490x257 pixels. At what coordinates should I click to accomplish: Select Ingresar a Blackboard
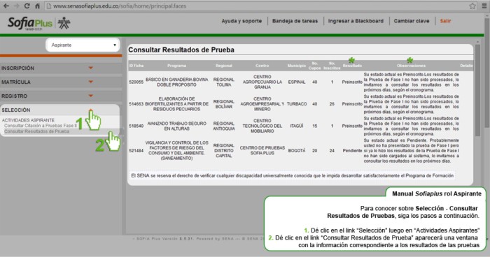356,21
